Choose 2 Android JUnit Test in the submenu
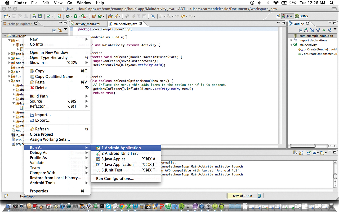This screenshot has width=339, height=212. (x=126, y=153)
